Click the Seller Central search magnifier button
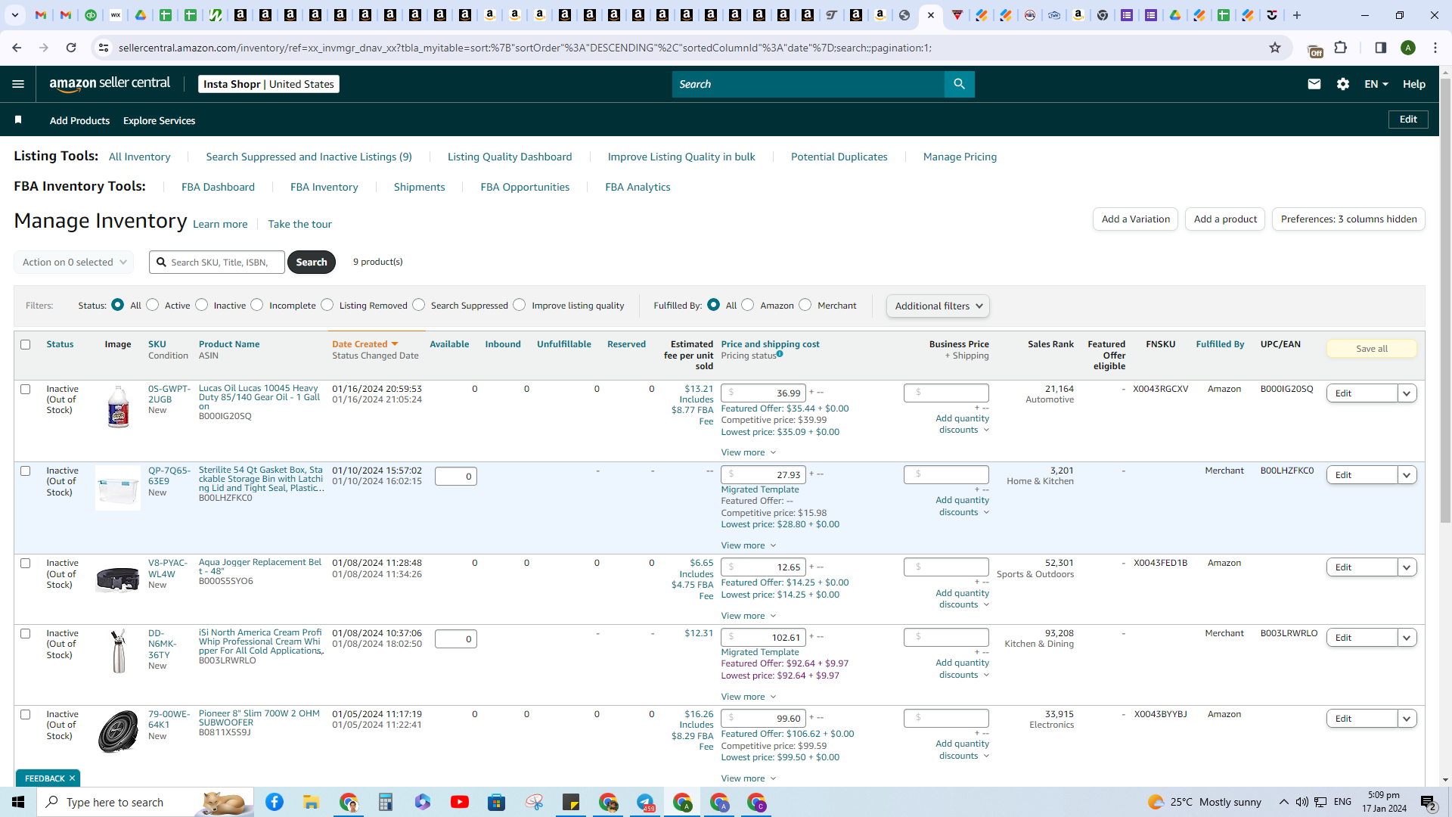This screenshot has width=1452, height=817. pyautogui.click(x=959, y=84)
